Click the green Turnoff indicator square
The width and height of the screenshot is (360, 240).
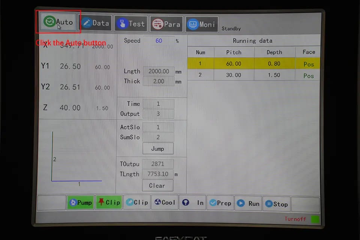point(315,219)
